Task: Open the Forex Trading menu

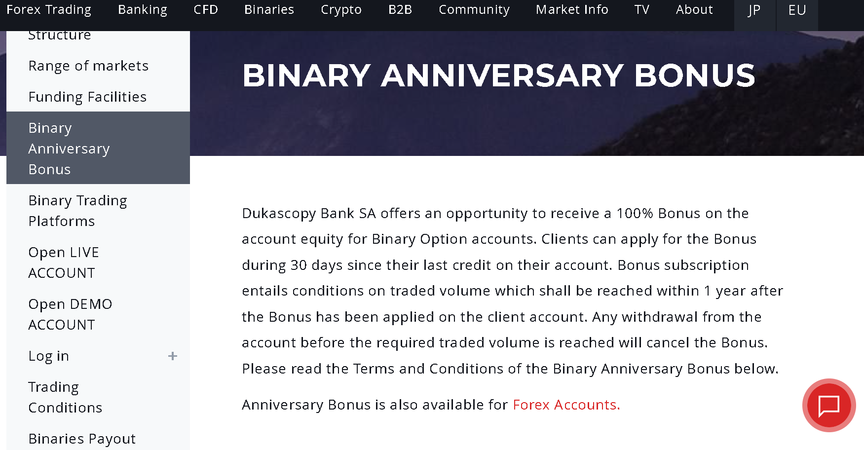Action: click(49, 10)
